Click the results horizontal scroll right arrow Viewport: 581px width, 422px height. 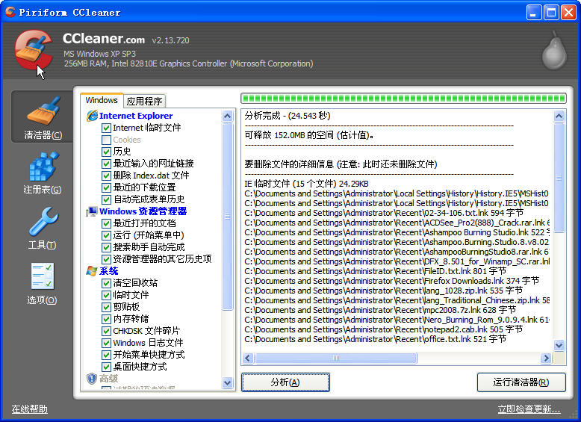[x=546, y=359]
